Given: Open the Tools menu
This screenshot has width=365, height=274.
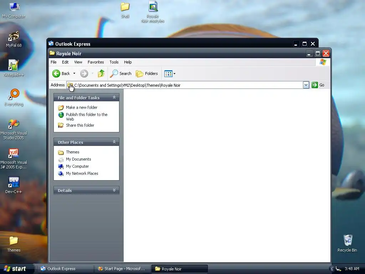Looking at the screenshot, I should point(114,62).
